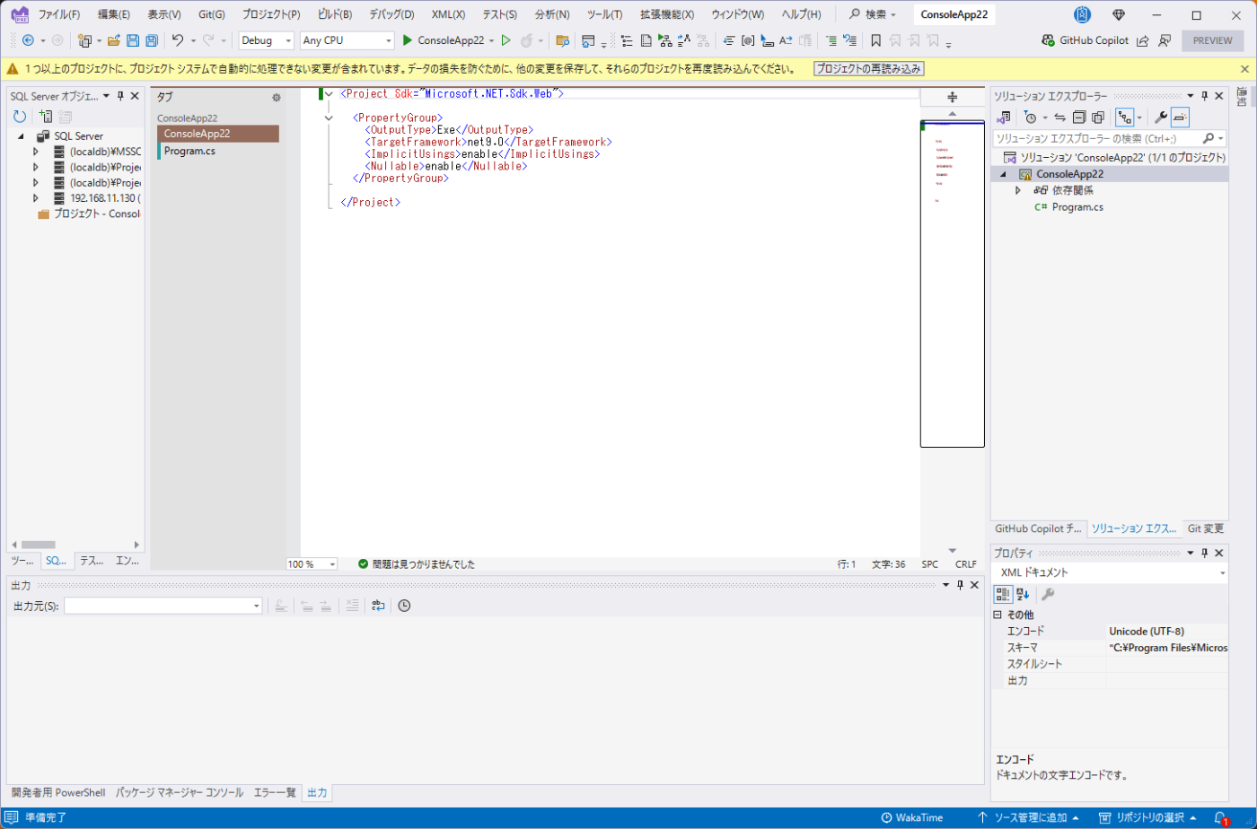This screenshot has height=829, width=1257.
Task: Refresh the SQL Server Object Explorer
Action: click(20, 117)
